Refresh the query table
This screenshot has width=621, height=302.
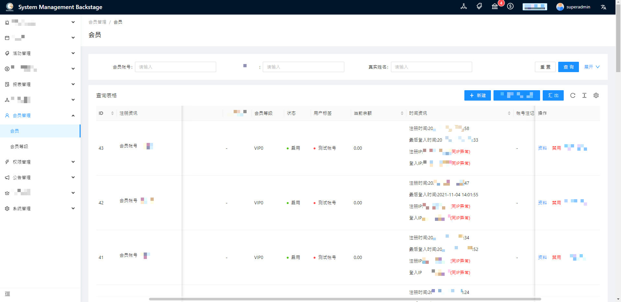coord(573,95)
